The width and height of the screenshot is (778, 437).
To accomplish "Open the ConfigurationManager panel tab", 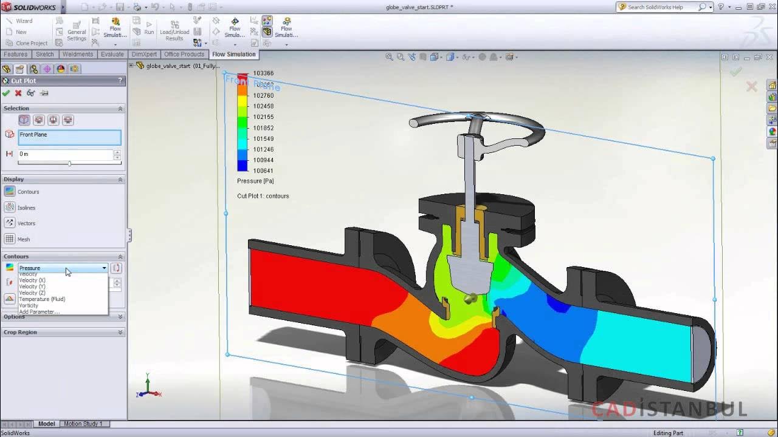I will tap(33, 69).
